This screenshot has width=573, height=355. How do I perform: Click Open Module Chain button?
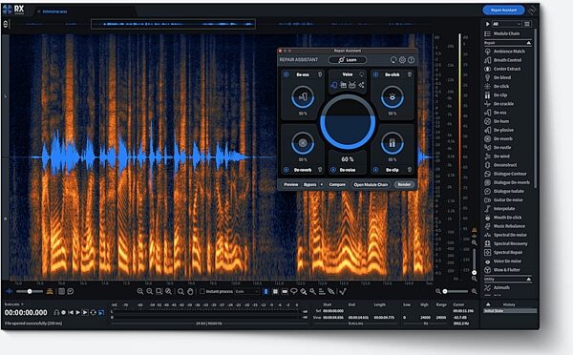[x=371, y=185]
